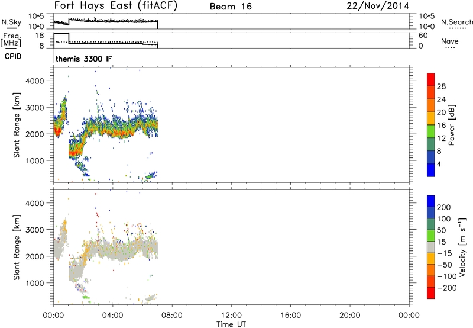
Task: Click the 2000 tick on the velocity panel
Action: 34,256
